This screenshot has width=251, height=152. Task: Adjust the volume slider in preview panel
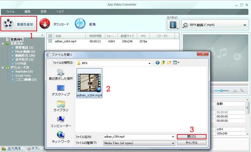pos(221,90)
